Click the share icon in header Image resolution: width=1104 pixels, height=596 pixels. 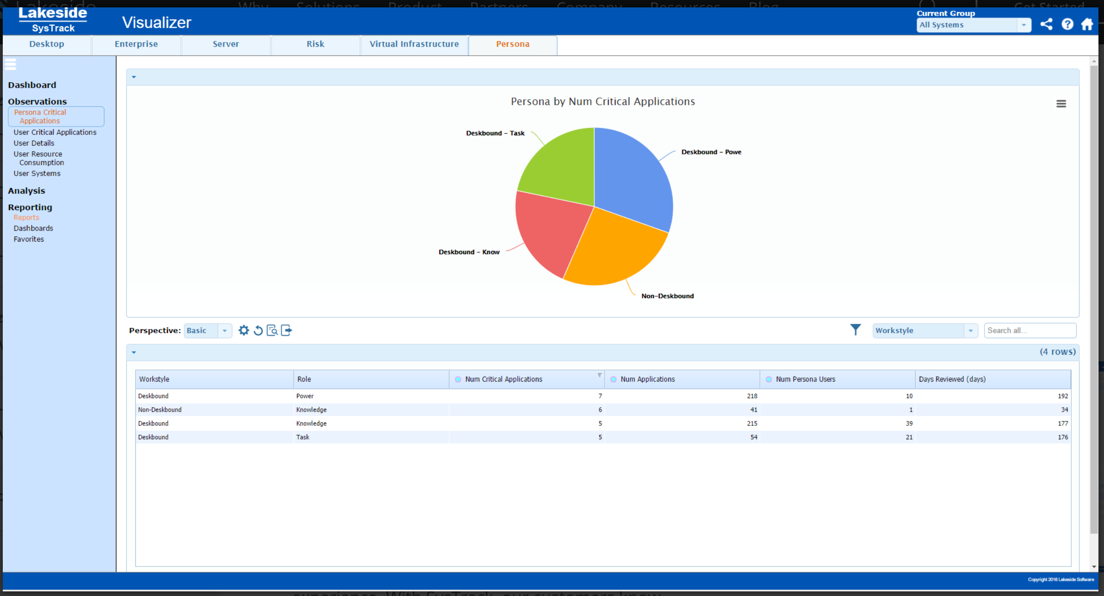1046,24
